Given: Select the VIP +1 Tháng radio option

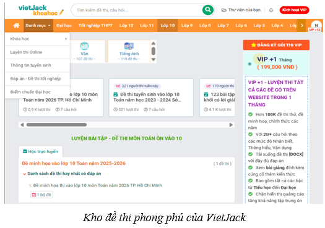Looking at the screenshot, I should [249, 64].
